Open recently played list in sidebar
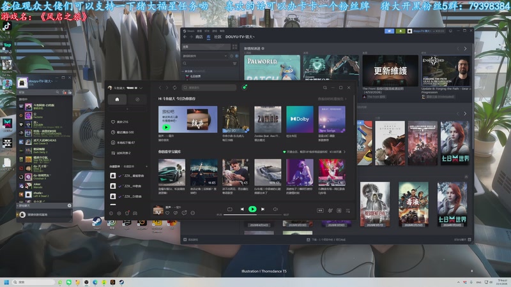Image resolution: width=511 pixels, height=287 pixels. (122, 133)
